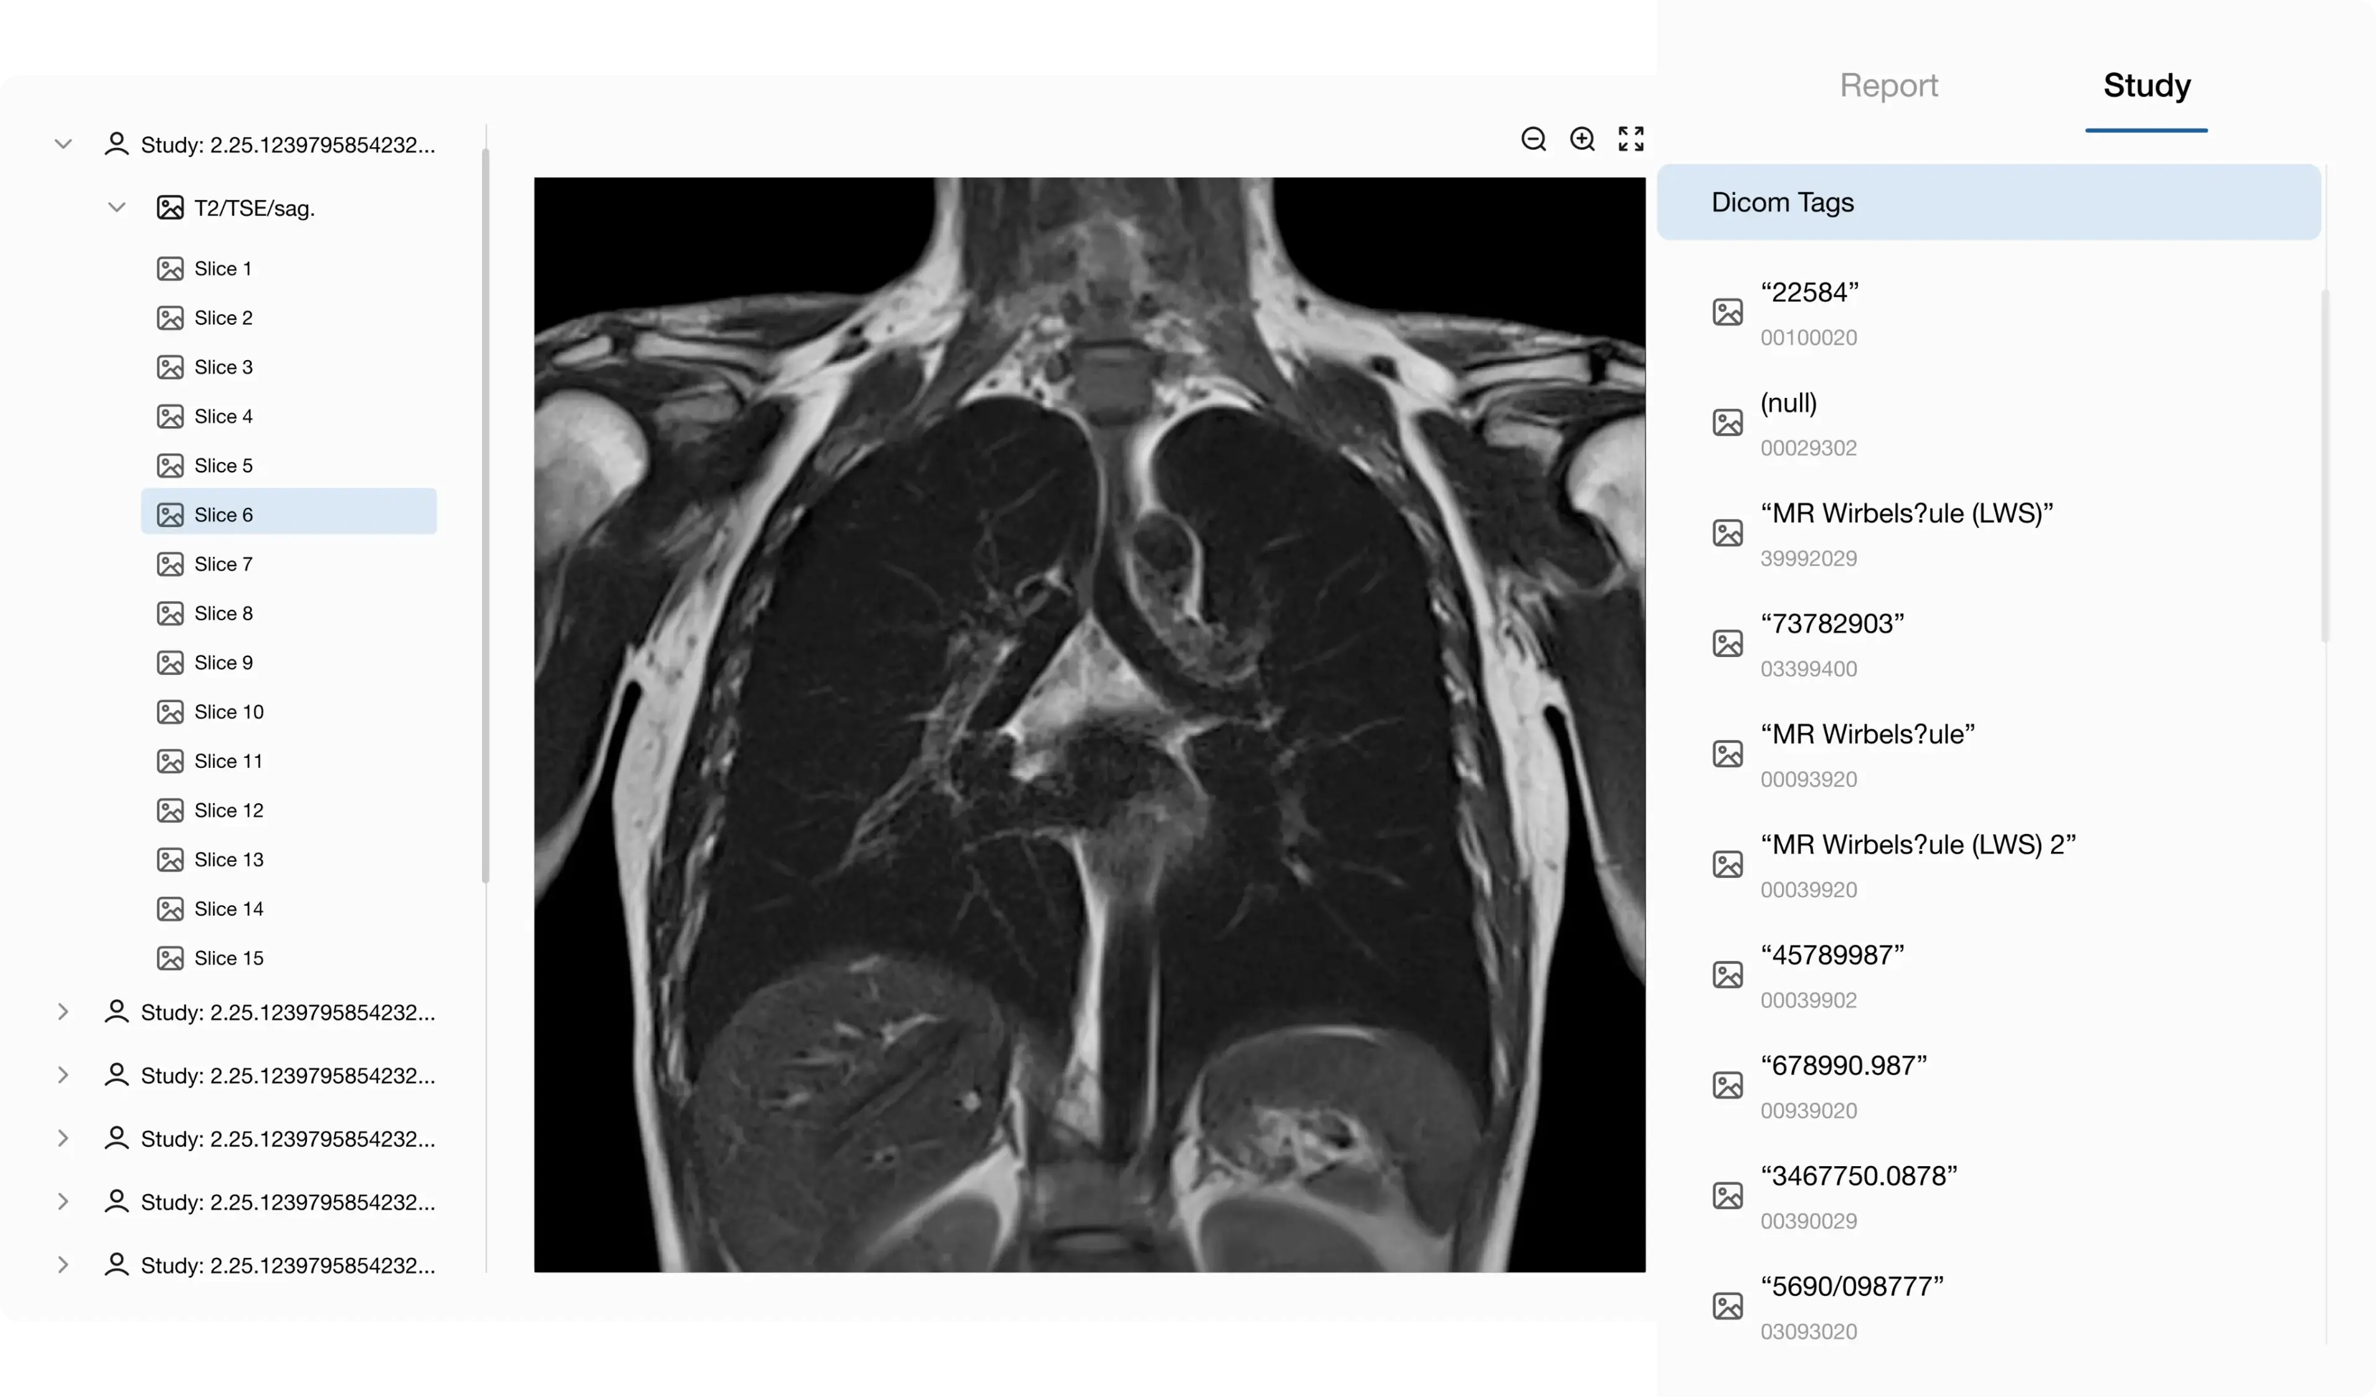Click person icon of first study

(x=116, y=144)
